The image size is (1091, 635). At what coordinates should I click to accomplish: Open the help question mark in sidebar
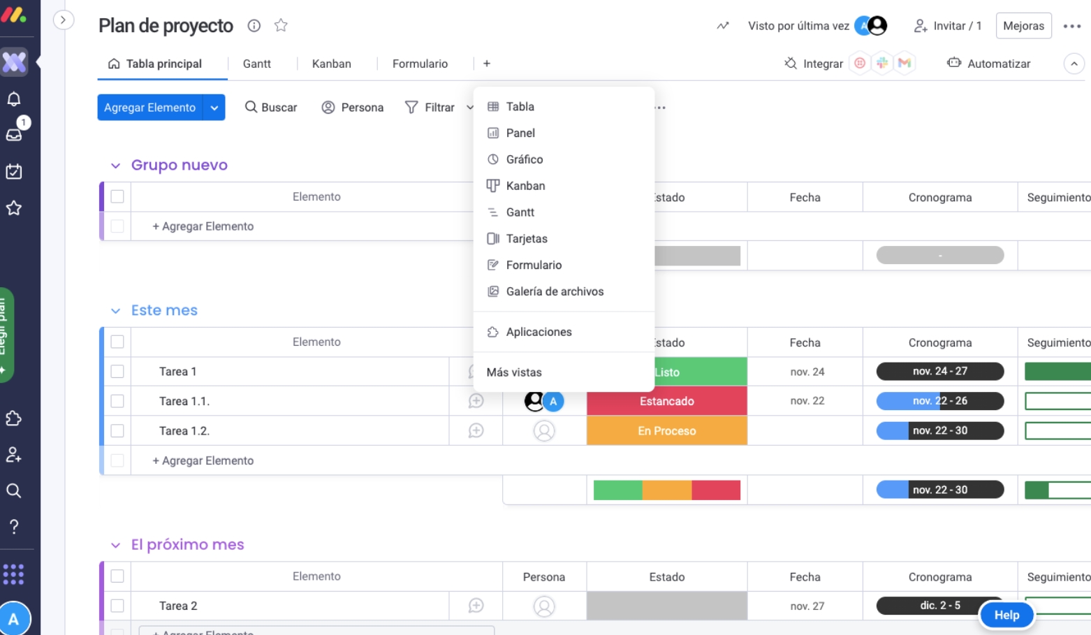(x=14, y=526)
